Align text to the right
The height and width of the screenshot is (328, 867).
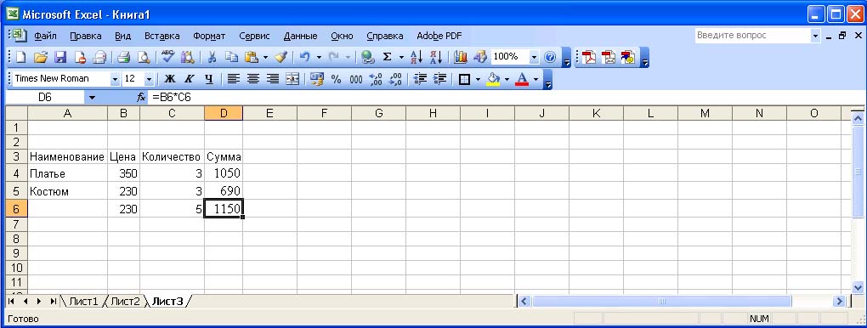coord(273,79)
